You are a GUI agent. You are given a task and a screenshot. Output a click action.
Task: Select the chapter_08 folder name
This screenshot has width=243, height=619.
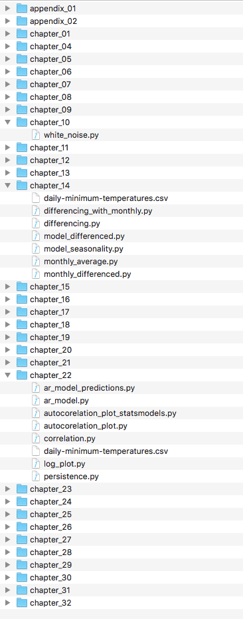[50, 97]
